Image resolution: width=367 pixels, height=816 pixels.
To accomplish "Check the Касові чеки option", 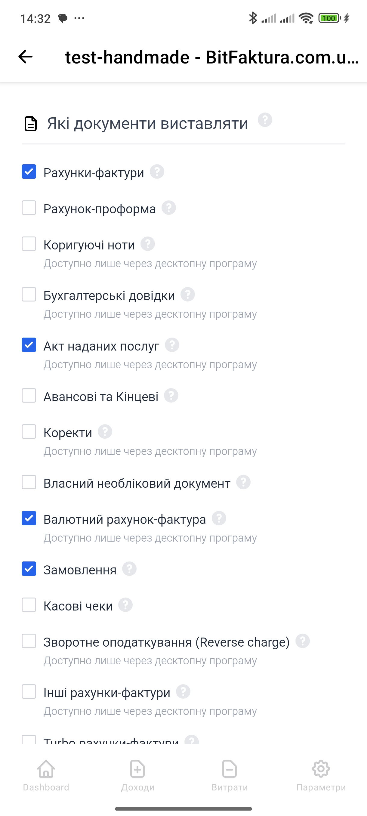I will [29, 605].
